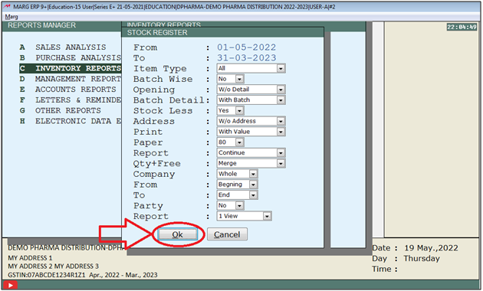Select Sales Analysis in Reports Manager
The image size is (483, 291).
pos(71,47)
